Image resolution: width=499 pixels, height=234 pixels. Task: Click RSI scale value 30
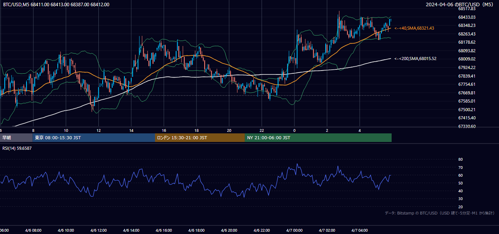[x=460, y=199]
